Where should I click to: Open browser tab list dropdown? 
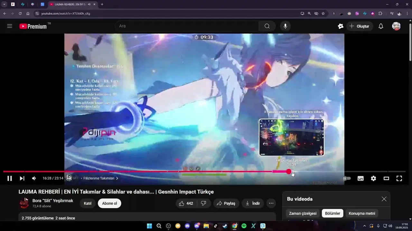point(4,4)
